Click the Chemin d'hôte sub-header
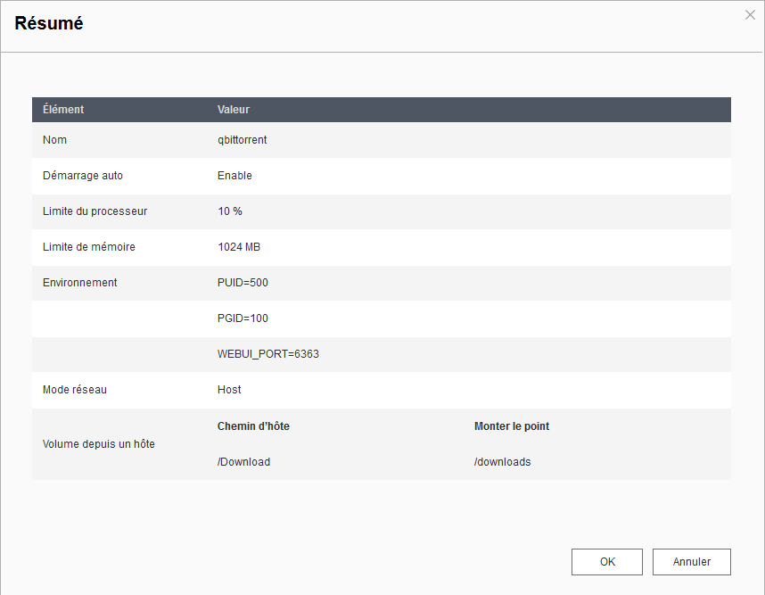The height and width of the screenshot is (595, 765). (x=253, y=426)
